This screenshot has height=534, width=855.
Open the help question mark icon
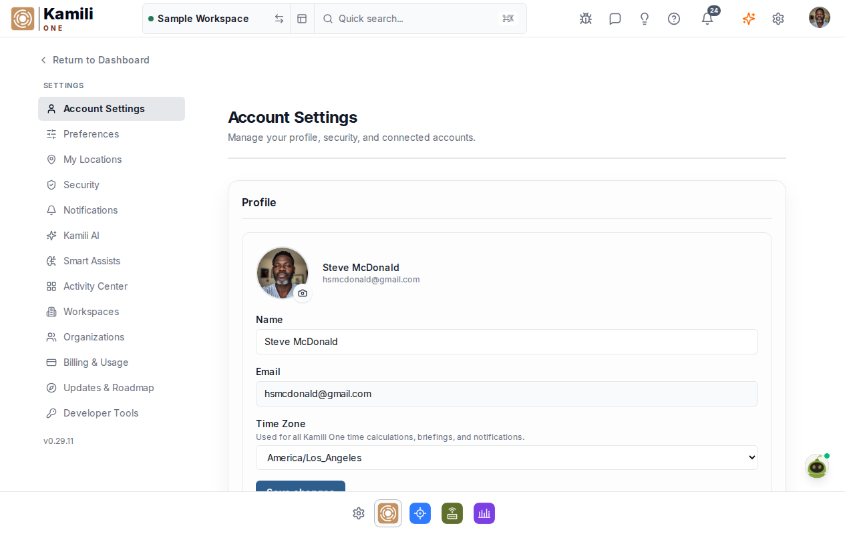pyautogui.click(x=674, y=19)
